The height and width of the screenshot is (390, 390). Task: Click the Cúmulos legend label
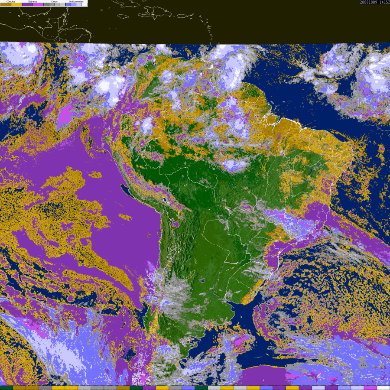(11, 1)
